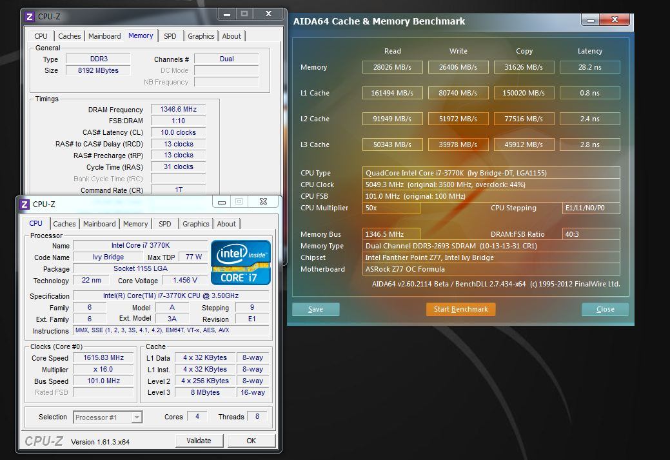Minimize the front CPU-Z window
Image resolution: width=670 pixels, height=460 pixels.
point(222,202)
